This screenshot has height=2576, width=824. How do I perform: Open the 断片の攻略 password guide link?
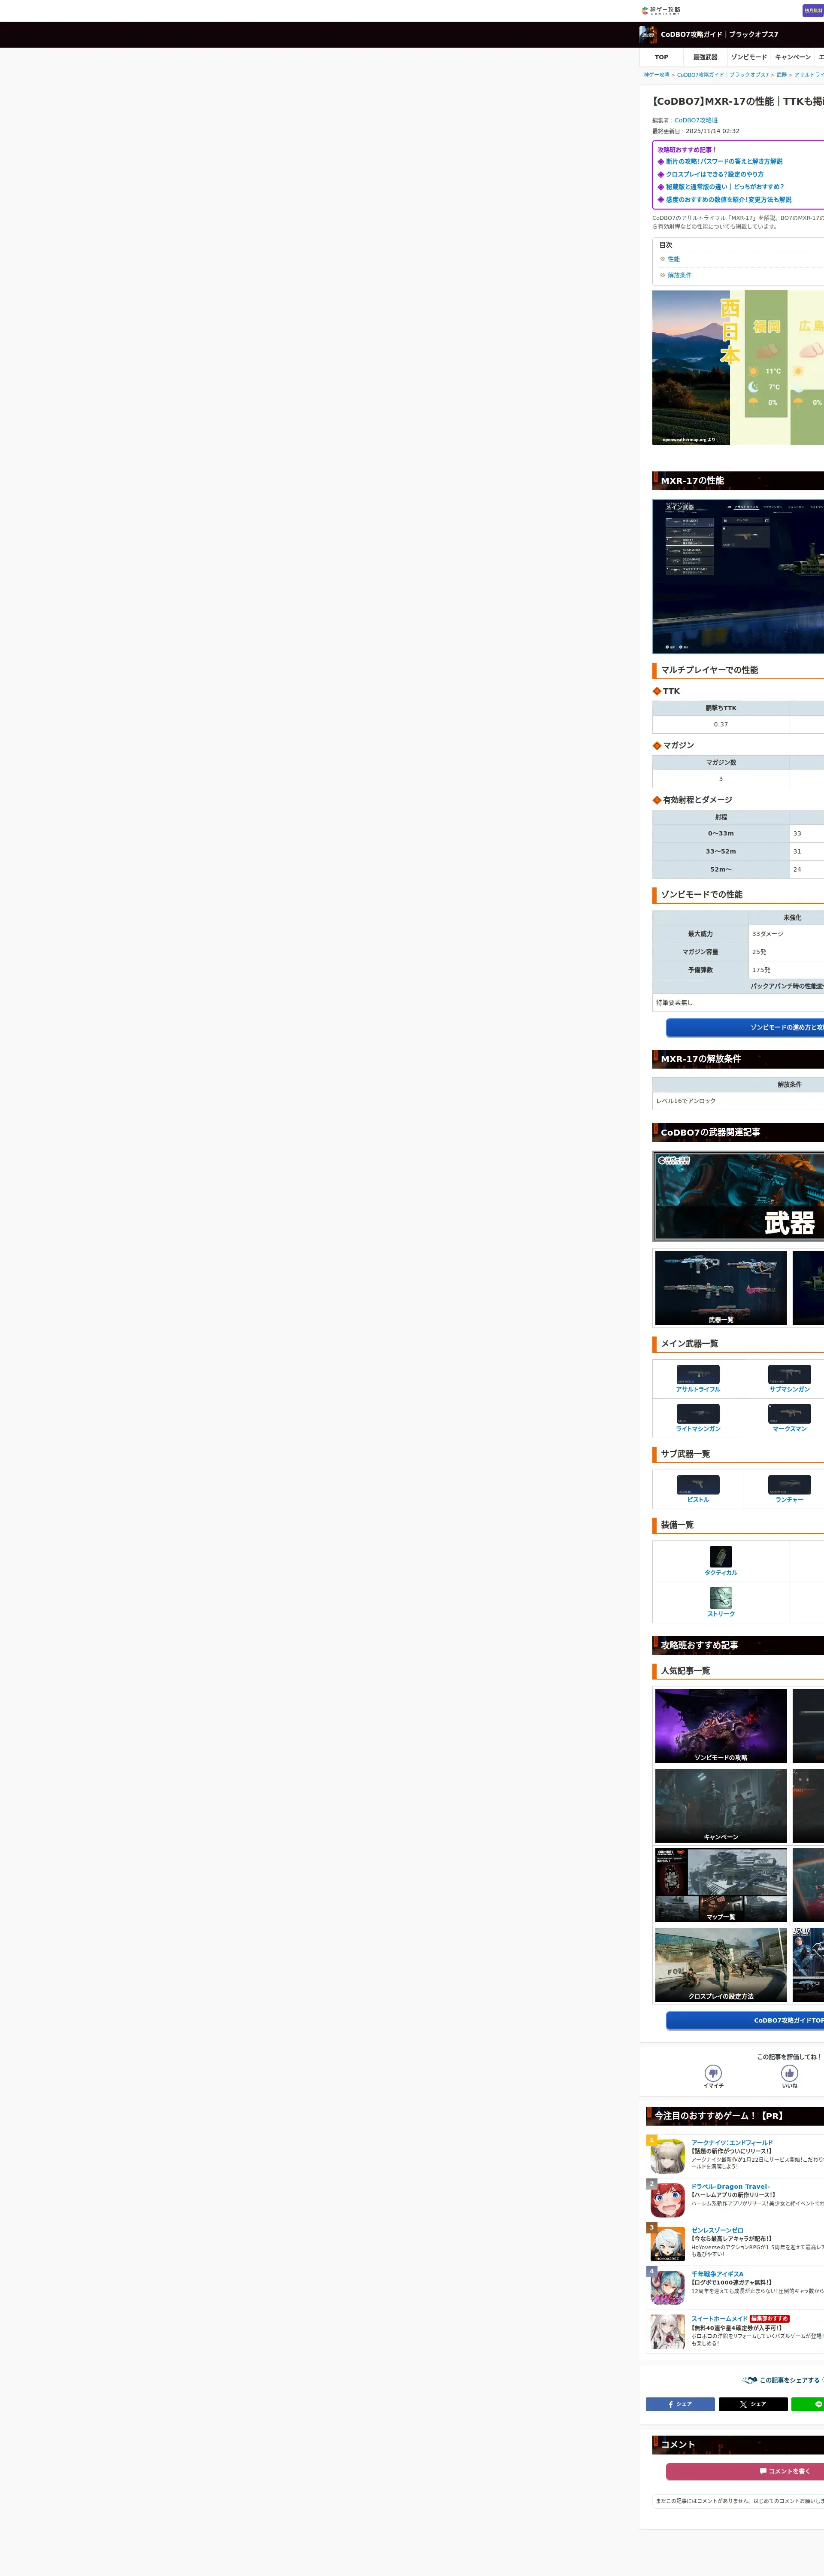[724, 161]
